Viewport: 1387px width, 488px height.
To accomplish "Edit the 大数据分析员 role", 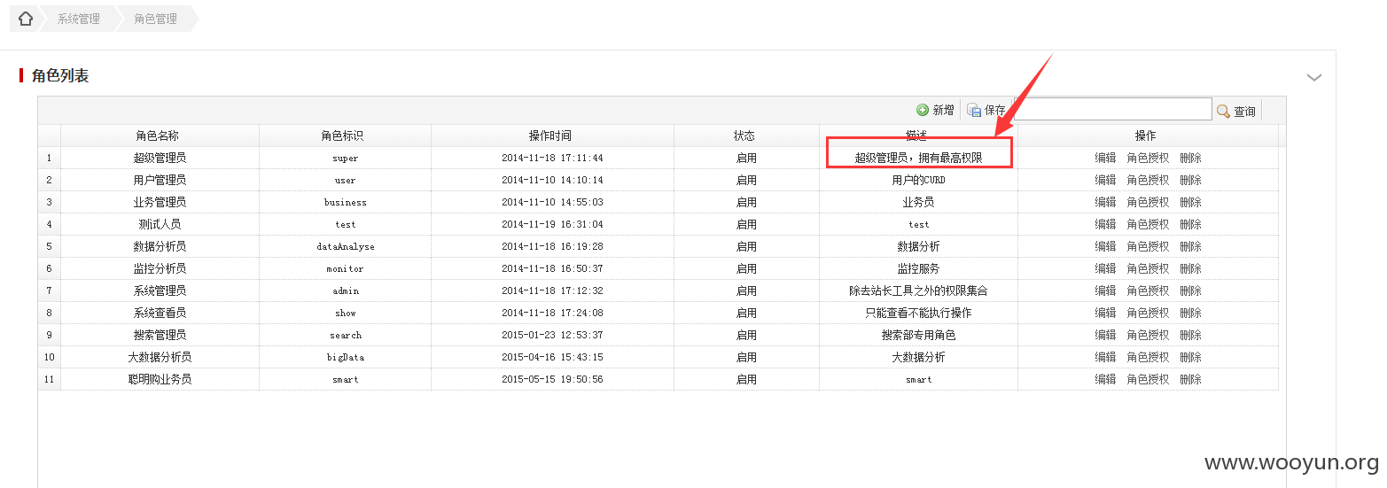I will (x=1105, y=357).
